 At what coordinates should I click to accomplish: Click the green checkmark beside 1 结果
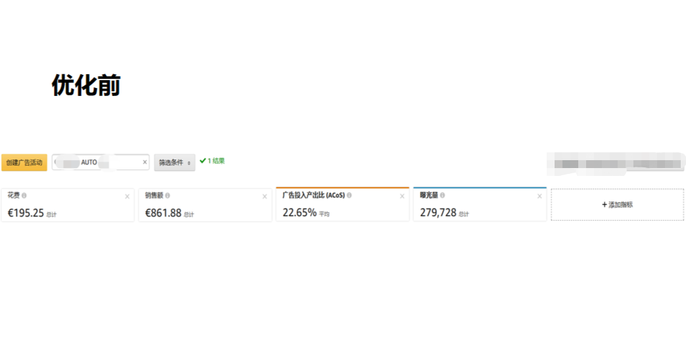[203, 160]
